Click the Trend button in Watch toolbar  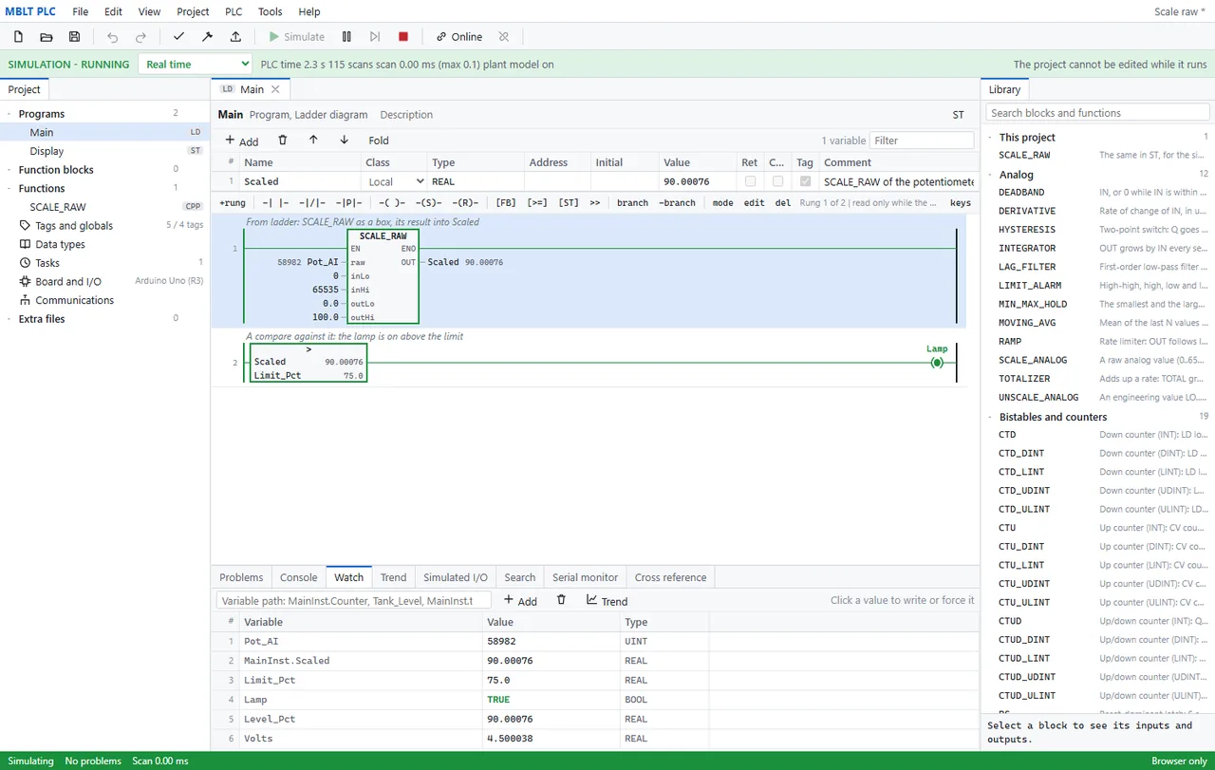coord(607,600)
